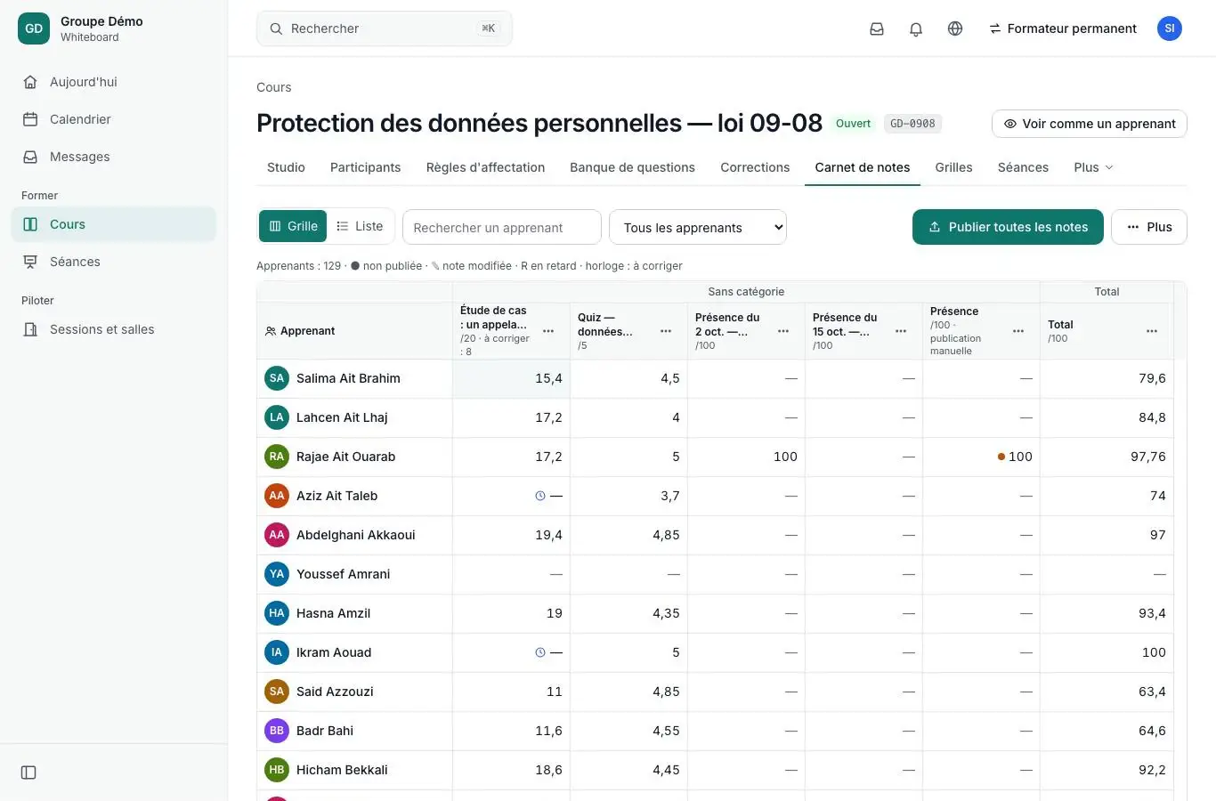The image size is (1216, 801).
Task: Click the globe language icon
Action: (x=955, y=28)
